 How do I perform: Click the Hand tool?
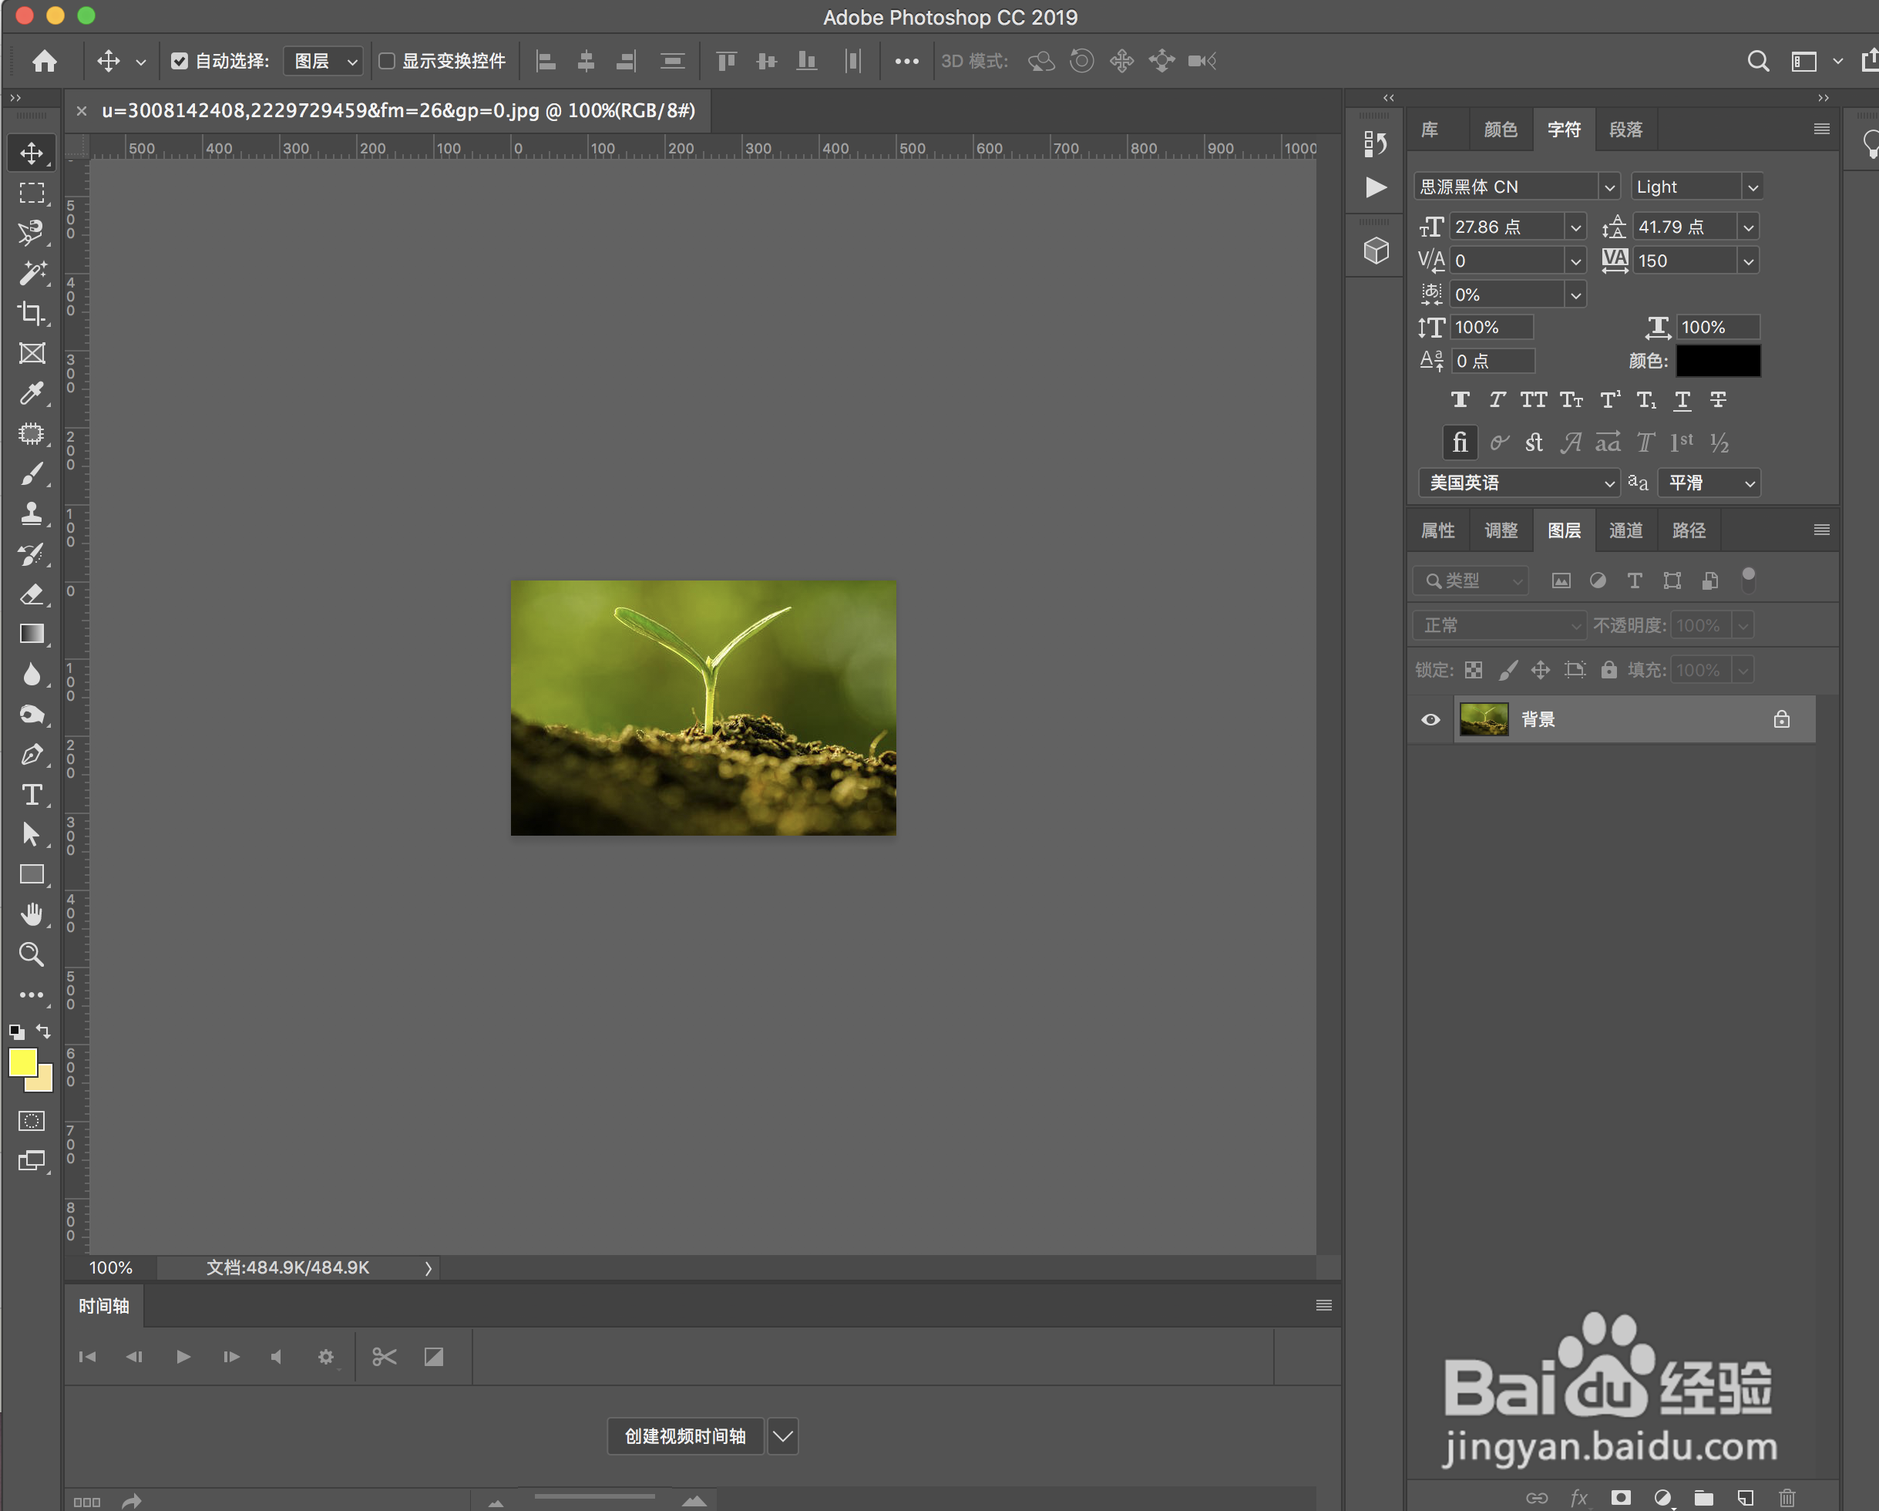tap(32, 914)
